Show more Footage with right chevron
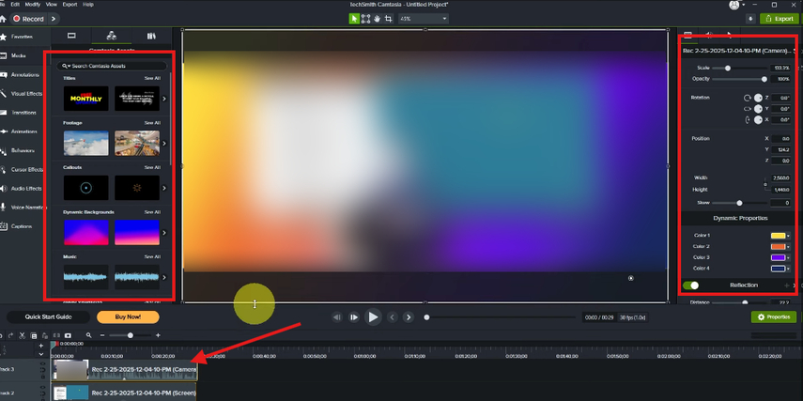The image size is (803, 401). 164,144
